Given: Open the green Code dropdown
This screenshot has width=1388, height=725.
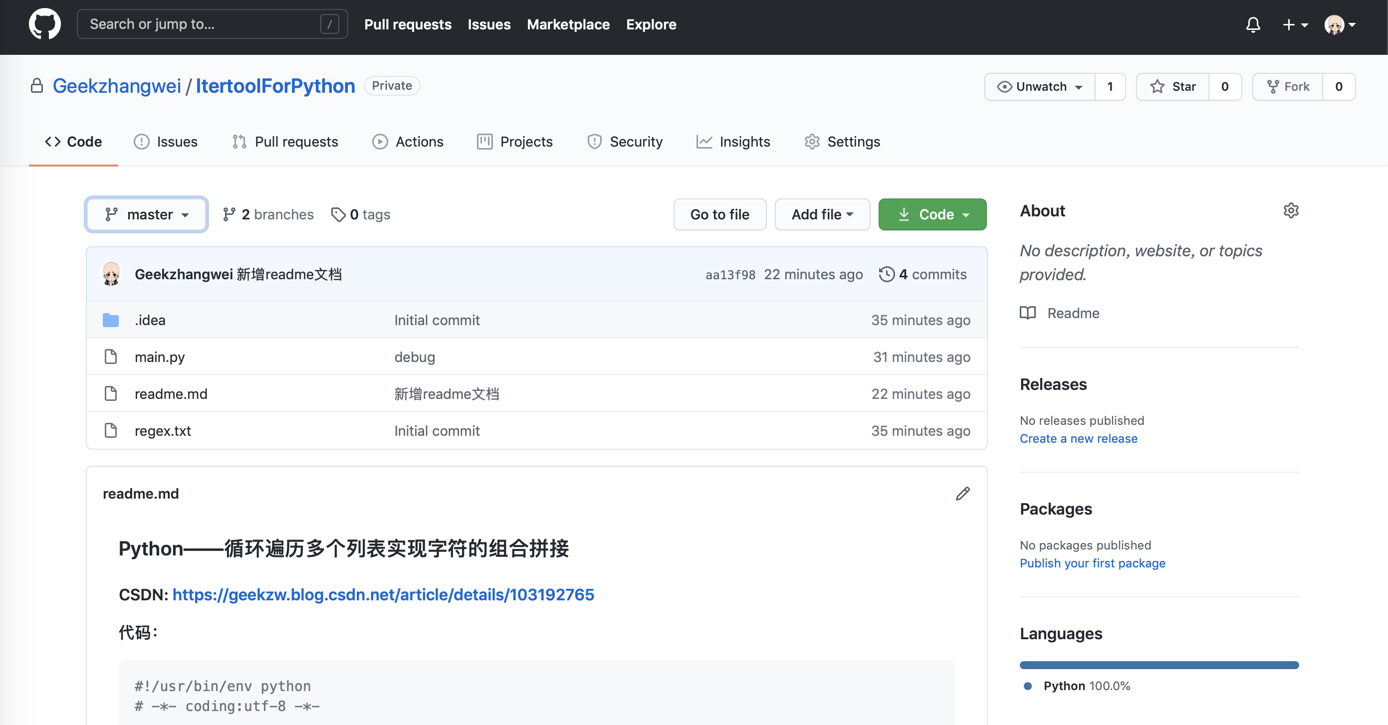Looking at the screenshot, I should [x=932, y=214].
